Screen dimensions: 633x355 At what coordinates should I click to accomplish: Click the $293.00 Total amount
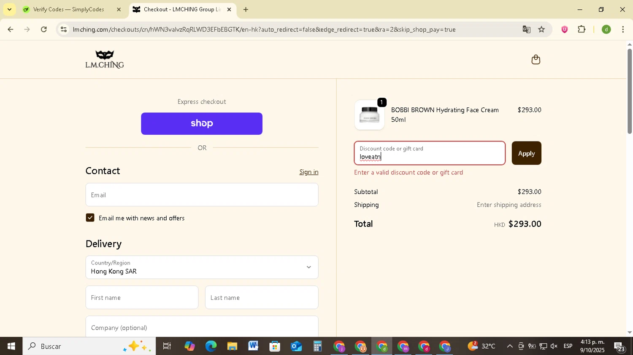coord(525,224)
